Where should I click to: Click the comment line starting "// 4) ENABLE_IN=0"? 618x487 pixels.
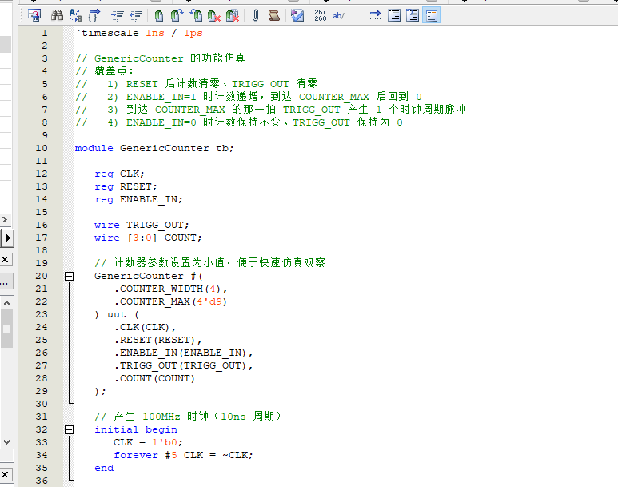(x=239, y=122)
